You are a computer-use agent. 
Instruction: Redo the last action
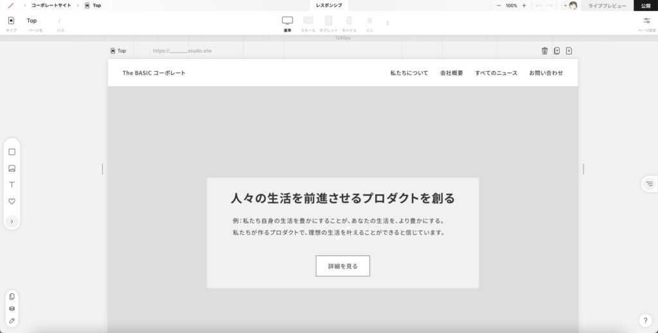click(550, 5)
